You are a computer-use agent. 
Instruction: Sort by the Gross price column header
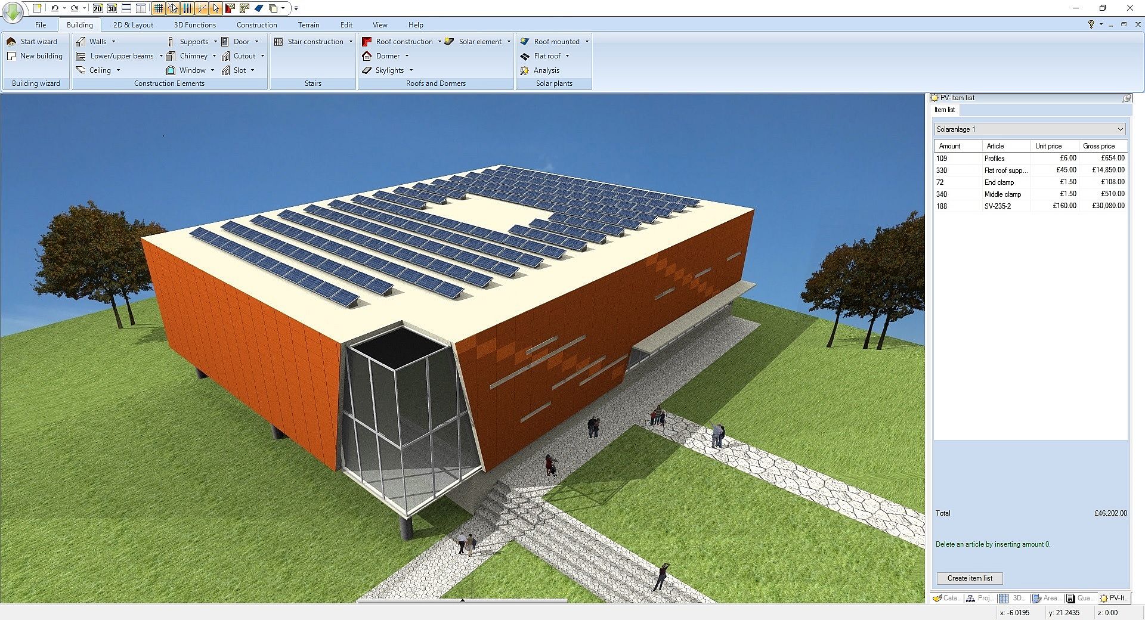pos(1098,146)
